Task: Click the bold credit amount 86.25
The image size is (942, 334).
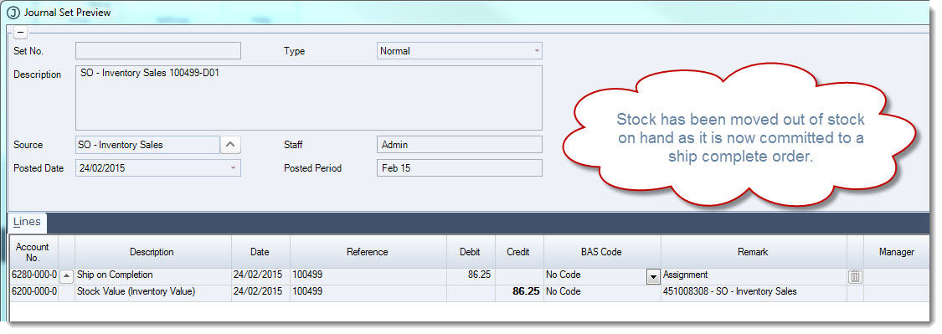Action: tap(519, 292)
